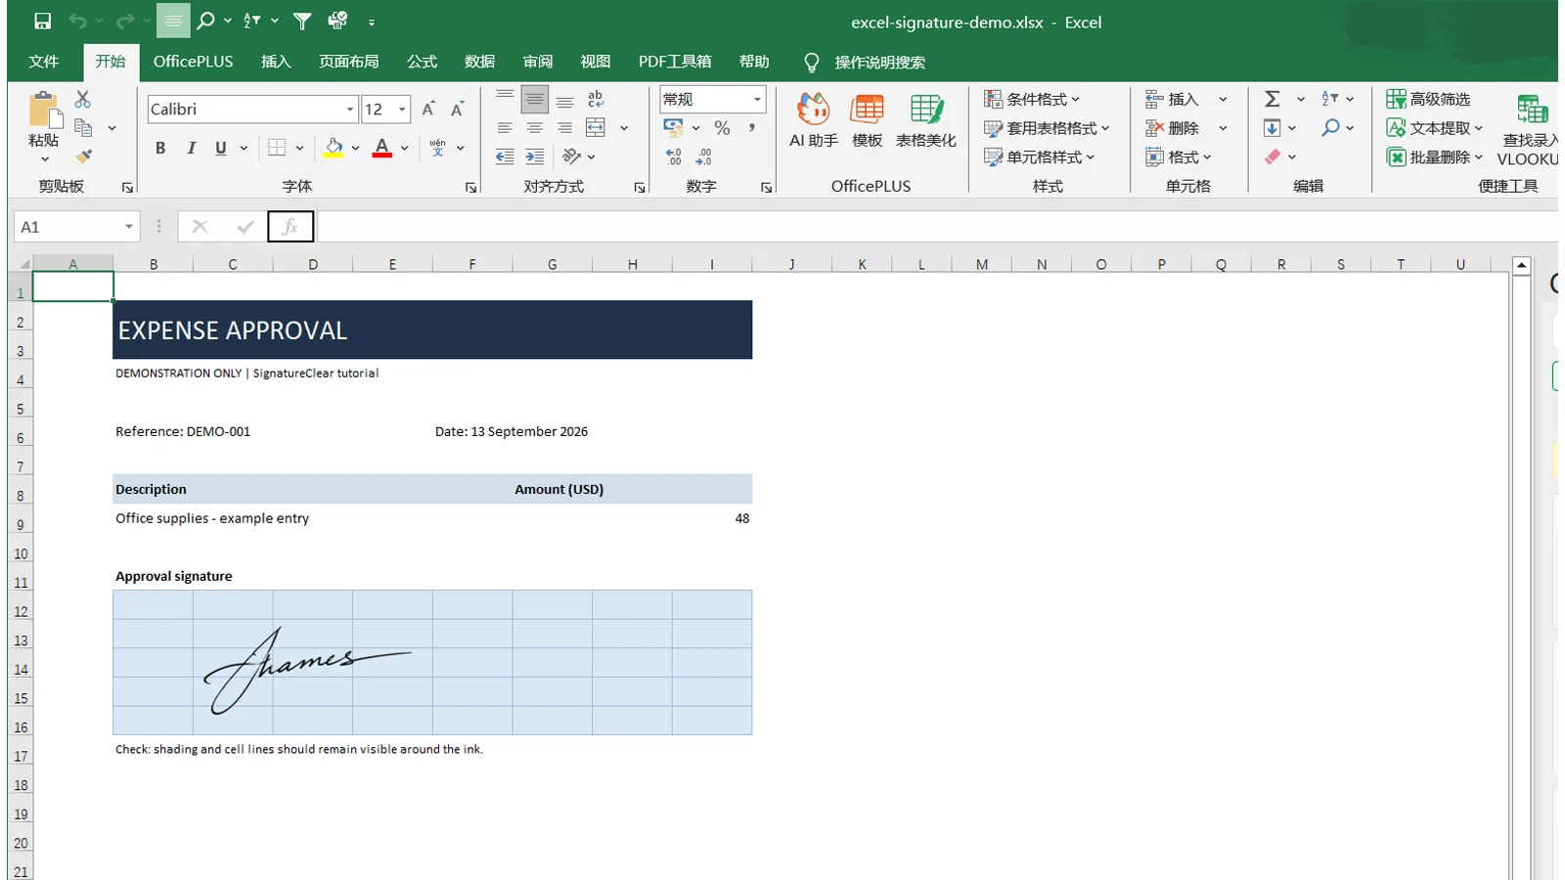Align cell text to the right
This screenshot has height=880, width=1565.
[x=564, y=128]
